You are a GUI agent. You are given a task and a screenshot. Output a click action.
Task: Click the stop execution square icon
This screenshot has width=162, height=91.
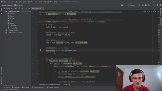[153, 5]
